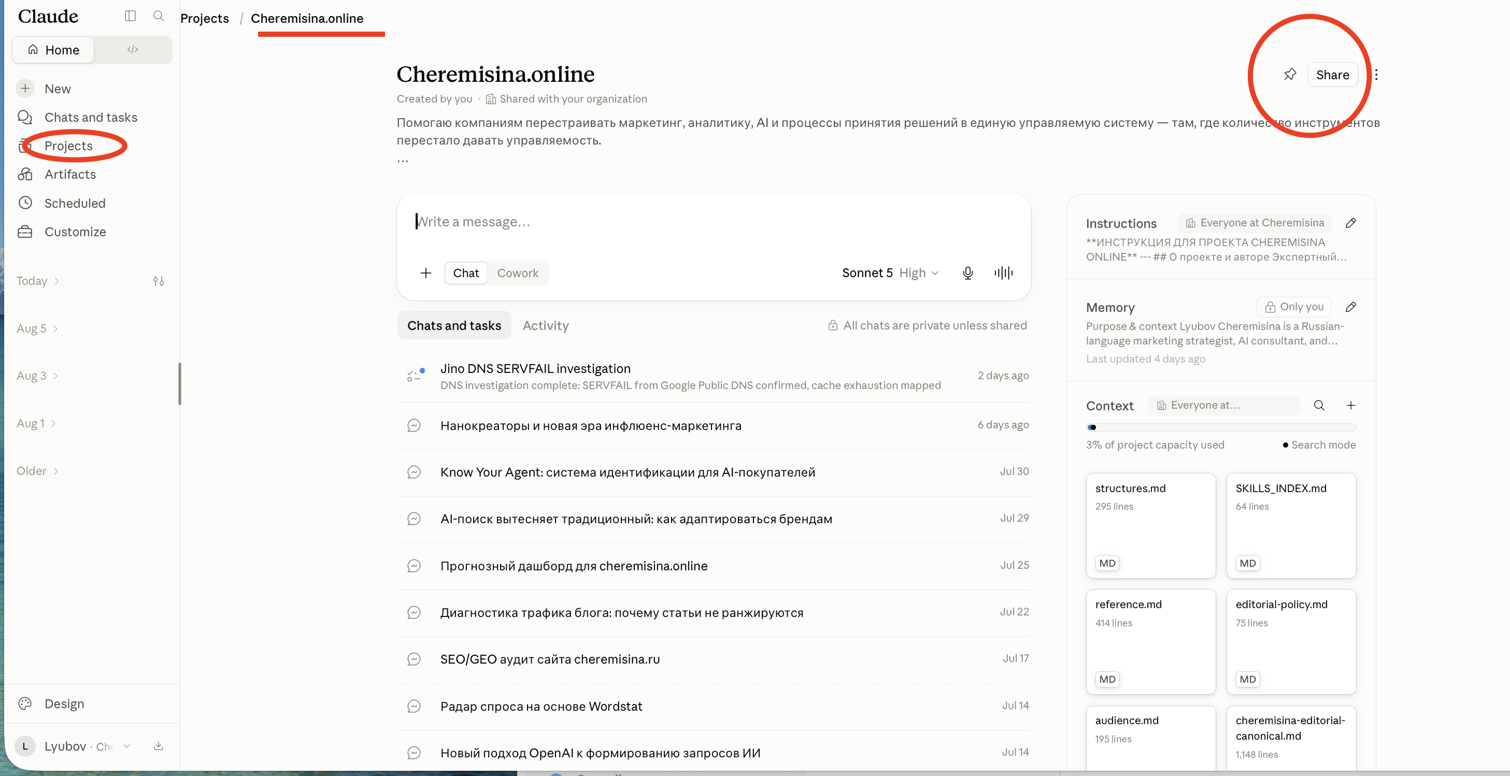Open the SEO/GEO аудит сайта chat
The width and height of the screenshot is (1510, 776).
click(714, 659)
